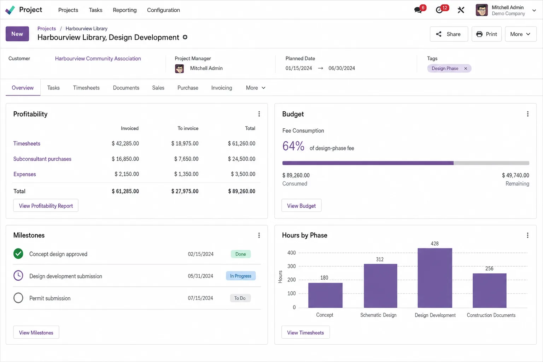Remove the Design Phase tag
543x362 pixels.
point(466,69)
